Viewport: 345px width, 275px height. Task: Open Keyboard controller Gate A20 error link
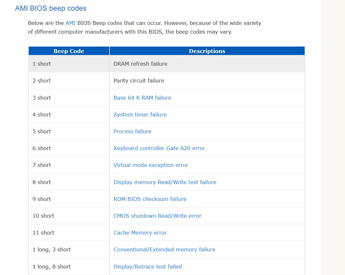[x=159, y=148]
